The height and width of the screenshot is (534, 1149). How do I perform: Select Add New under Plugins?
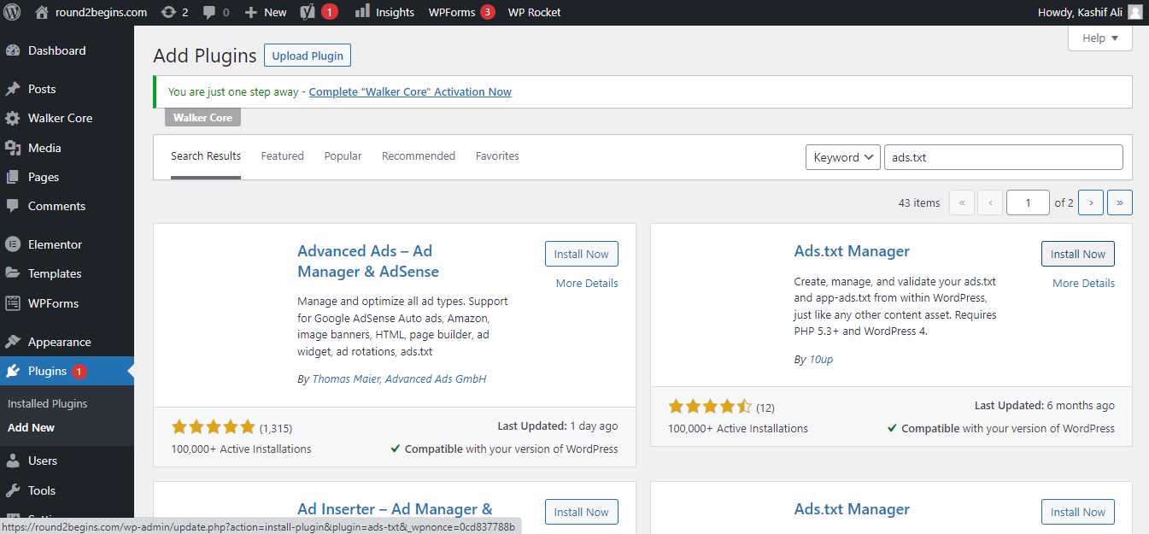point(31,427)
